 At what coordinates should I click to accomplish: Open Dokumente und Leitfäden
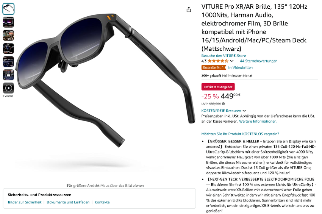pos(68,202)
